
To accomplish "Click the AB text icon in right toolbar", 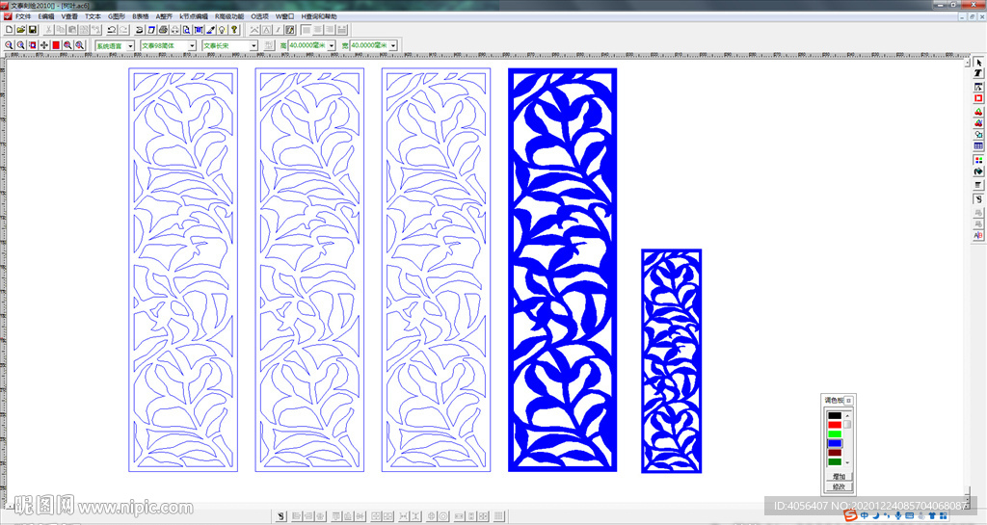I will (978, 235).
